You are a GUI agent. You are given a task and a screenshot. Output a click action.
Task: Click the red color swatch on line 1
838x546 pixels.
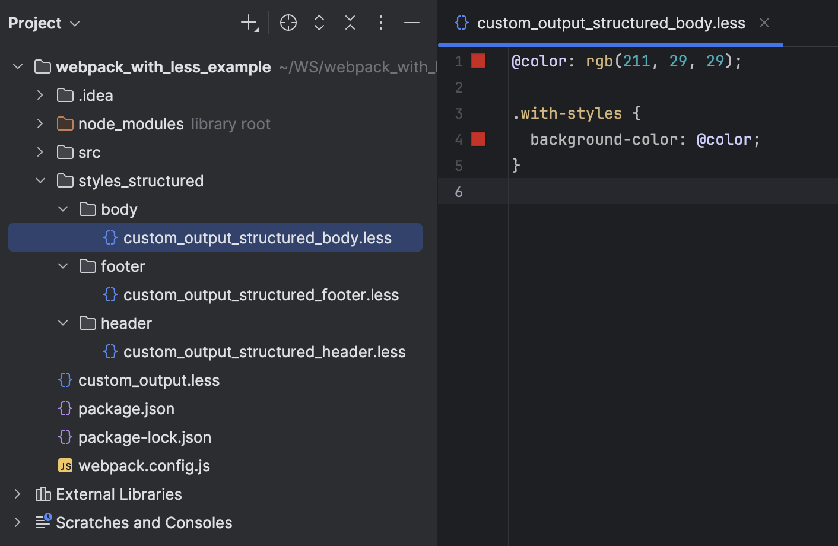point(478,60)
